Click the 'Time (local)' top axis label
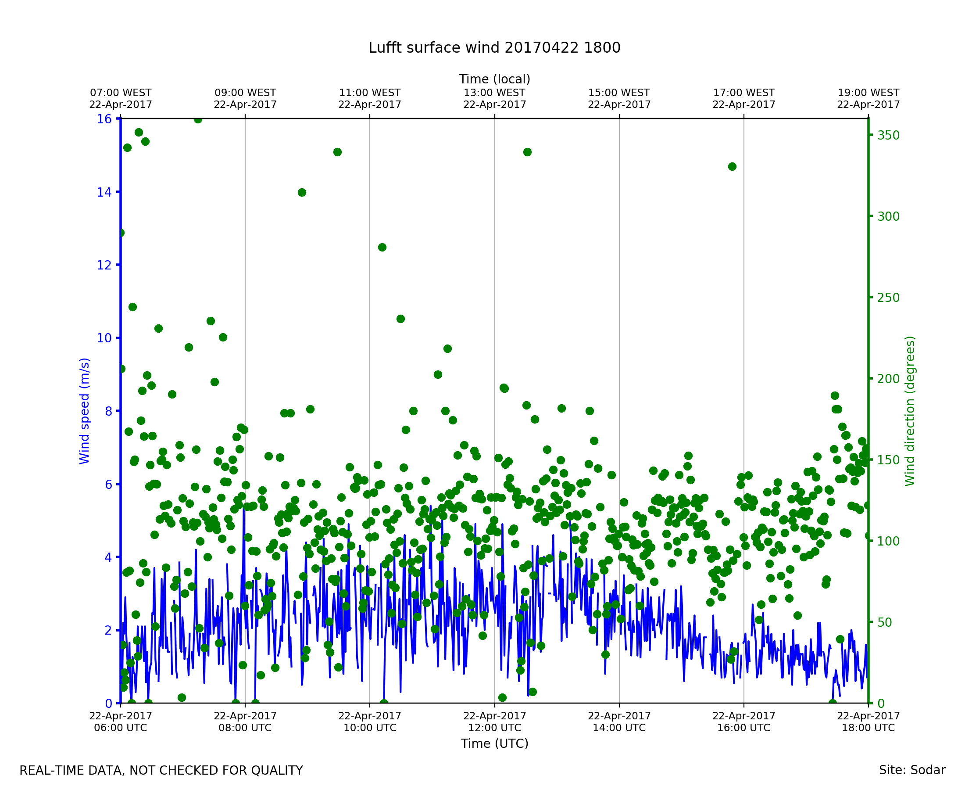 pos(494,79)
